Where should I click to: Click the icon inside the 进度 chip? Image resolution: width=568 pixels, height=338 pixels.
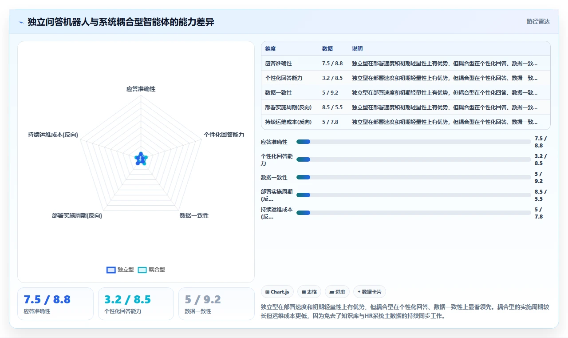pos(331,292)
